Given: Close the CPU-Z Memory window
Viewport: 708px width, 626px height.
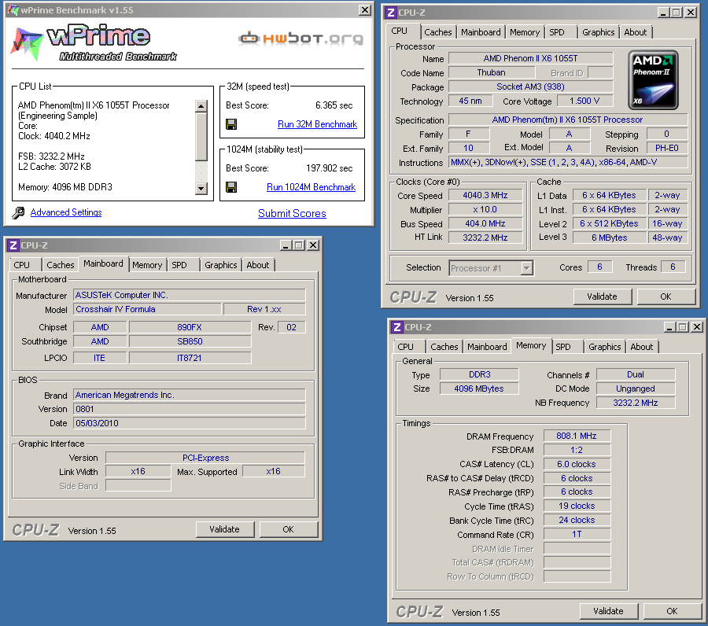Looking at the screenshot, I should tap(697, 327).
